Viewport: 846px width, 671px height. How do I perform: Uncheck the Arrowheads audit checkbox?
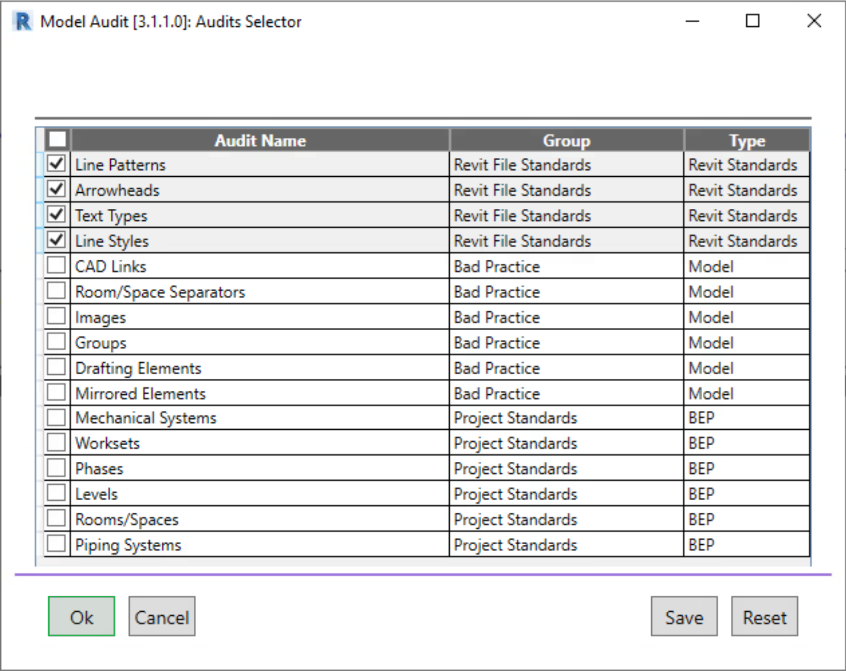56,189
